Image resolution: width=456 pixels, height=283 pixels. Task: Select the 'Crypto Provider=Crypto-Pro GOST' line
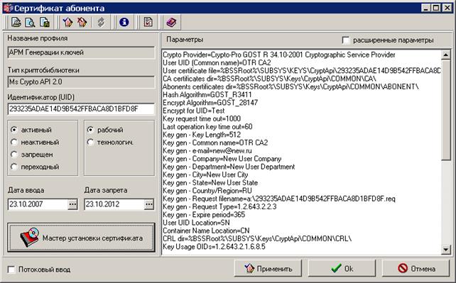[279, 55]
